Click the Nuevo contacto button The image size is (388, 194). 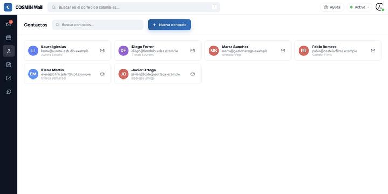(x=170, y=25)
